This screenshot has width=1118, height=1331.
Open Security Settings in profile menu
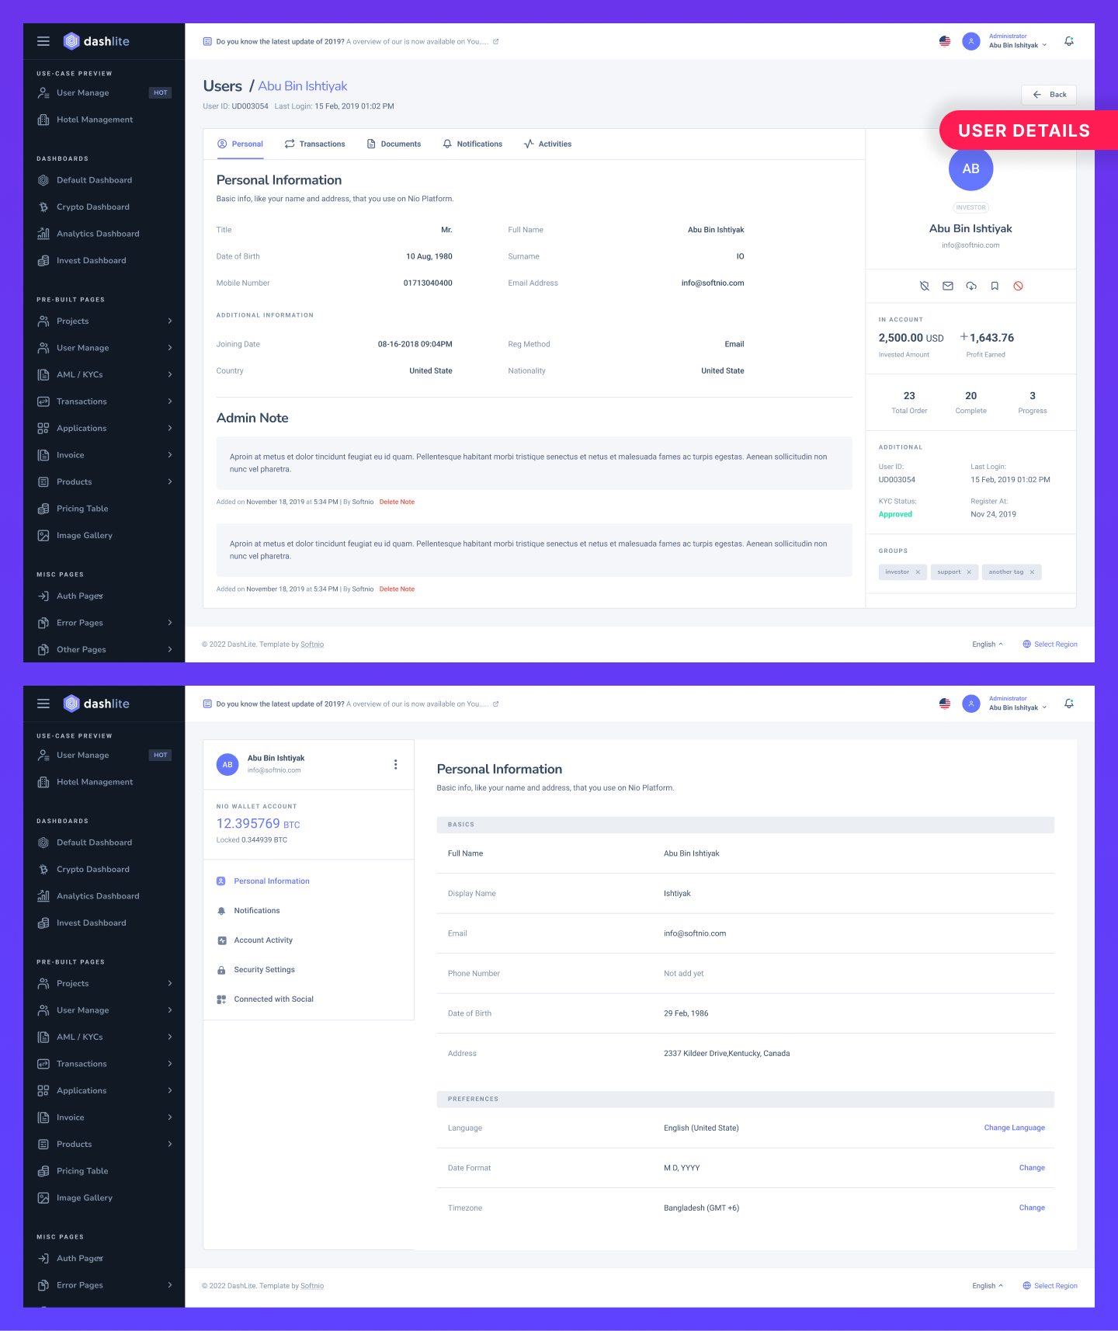tap(264, 970)
